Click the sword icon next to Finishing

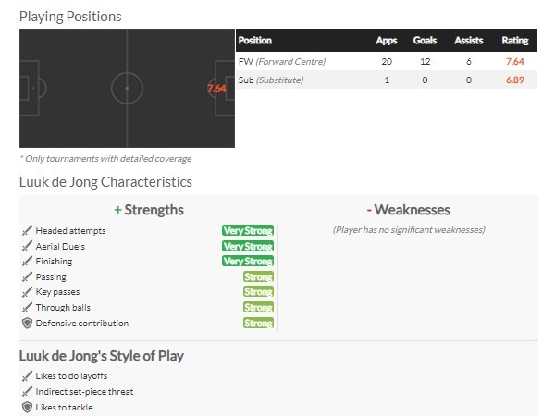pyautogui.click(x=27, y=262)
